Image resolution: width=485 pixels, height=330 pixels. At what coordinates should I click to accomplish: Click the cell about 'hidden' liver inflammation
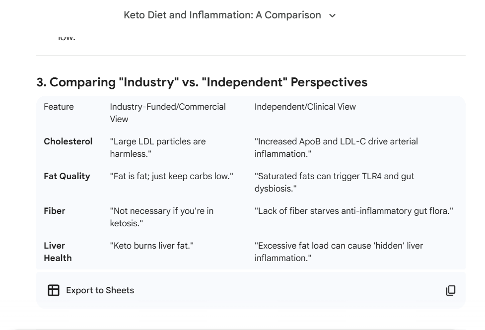coord(339,252)
